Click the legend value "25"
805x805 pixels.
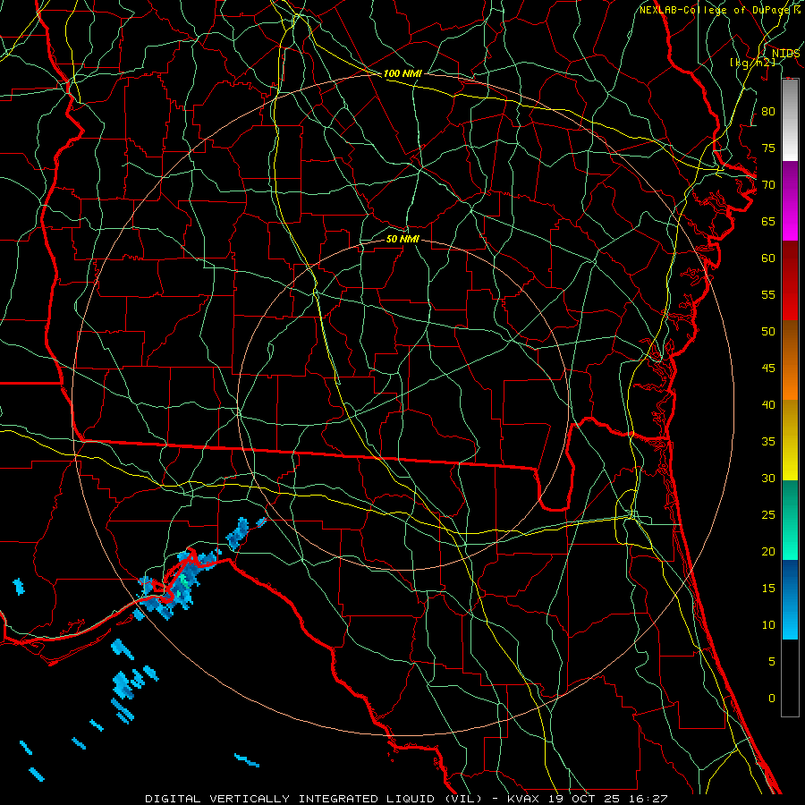click(x=768, y=514)
